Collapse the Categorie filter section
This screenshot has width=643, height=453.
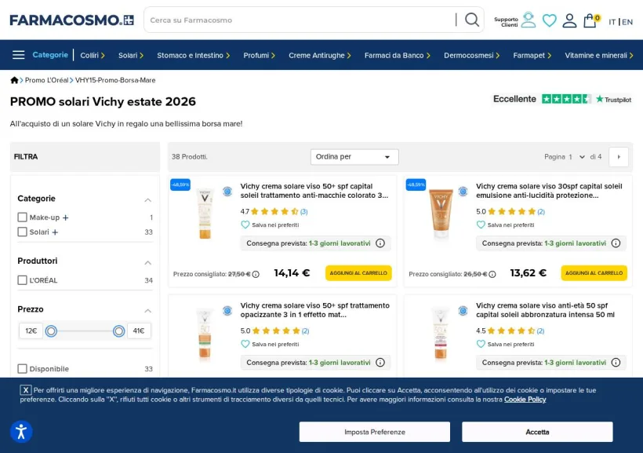coord(148,200)
